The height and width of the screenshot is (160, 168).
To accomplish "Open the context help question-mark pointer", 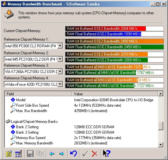I will click(107, 153).
